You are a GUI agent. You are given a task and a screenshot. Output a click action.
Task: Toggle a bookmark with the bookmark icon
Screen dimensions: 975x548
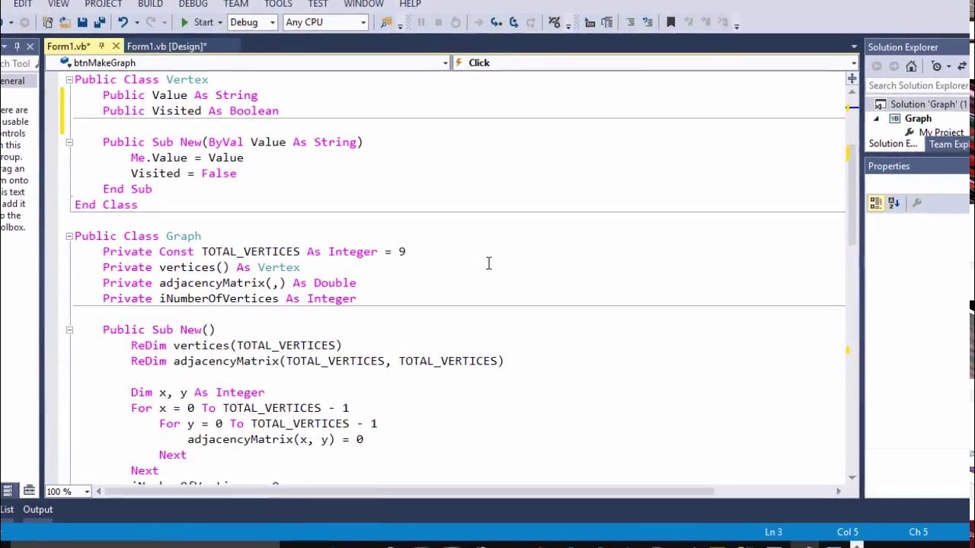(x=671, y=22)
